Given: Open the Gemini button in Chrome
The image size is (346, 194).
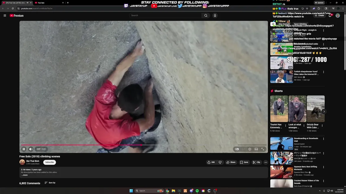Looking at the screenshot, I should pos(319,3).
